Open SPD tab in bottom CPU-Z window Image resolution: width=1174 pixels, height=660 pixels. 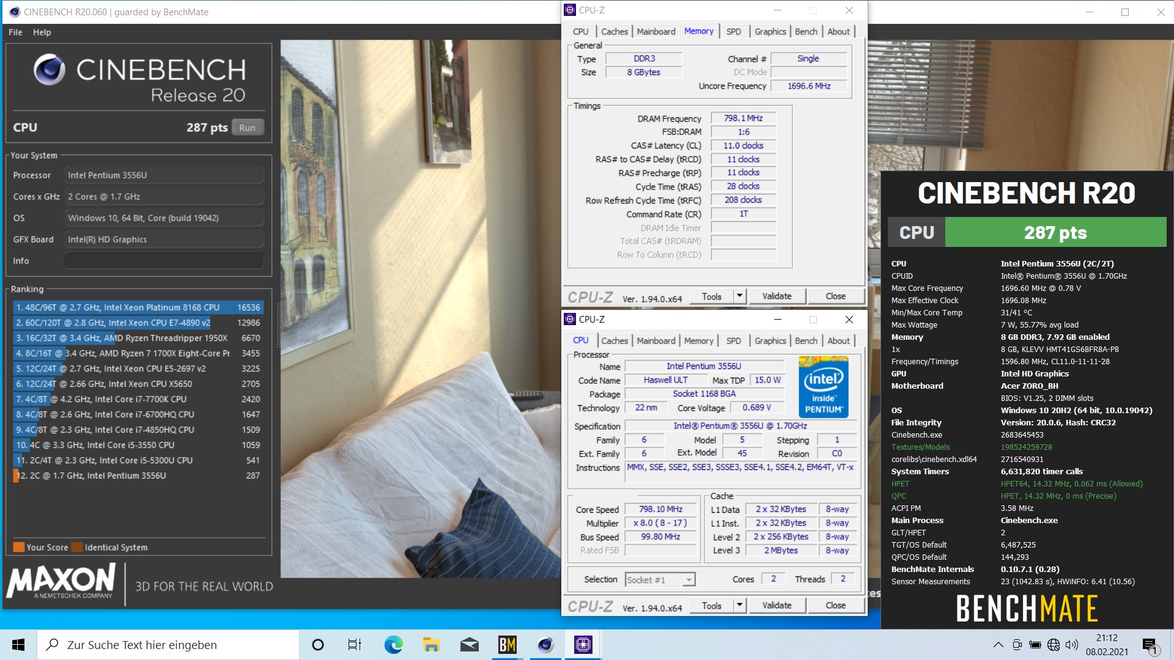pos(733,341)
